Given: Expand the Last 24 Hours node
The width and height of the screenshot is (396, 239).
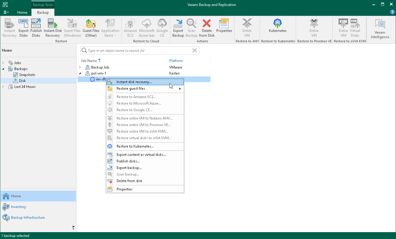Looking at the screenshot, I should [x=4, y=87].
